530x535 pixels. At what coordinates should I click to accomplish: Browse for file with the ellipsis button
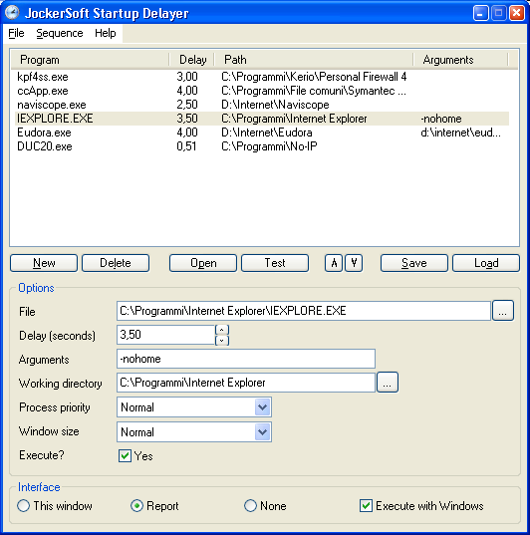pyautogui.click(x=503, y=311)
